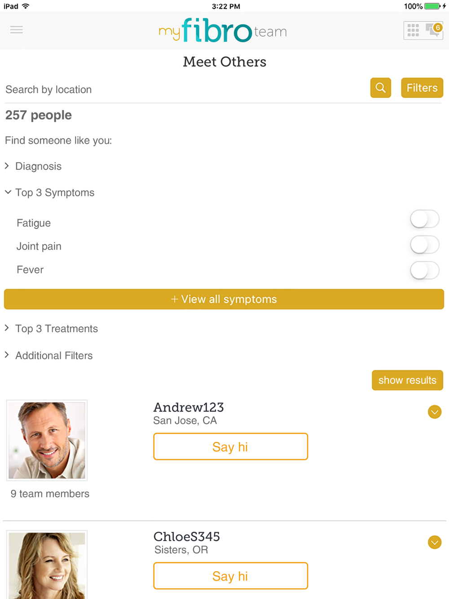Click the myfibroteam logo
The width and height of the screenshot is (449, 599).
click(223, 31)
